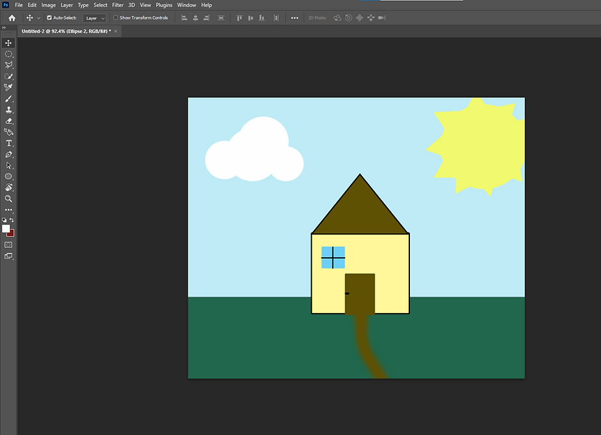This screenshot has width=601, height=435.
Task: Enable Show Transform Controls checkbox
Action: coord(116,18)
